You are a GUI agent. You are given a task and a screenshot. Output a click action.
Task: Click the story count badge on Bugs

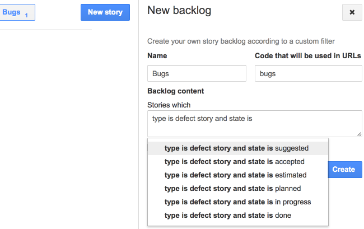pos(26,15)
